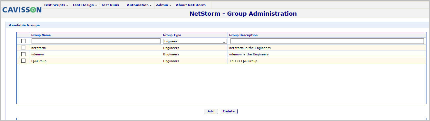
Task: Go to the Test Runs menu item
Action: click(110, 5)
